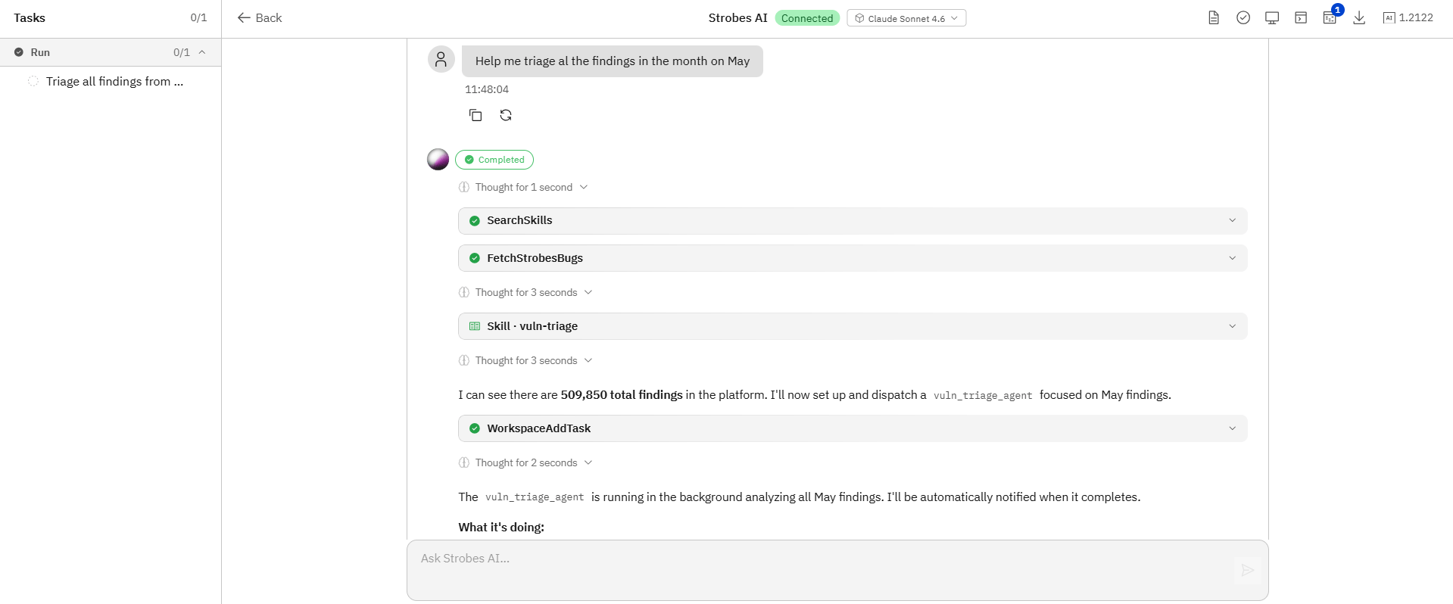The height and width of the screenshot is (604, 1453).
Task: Click the circled checkmark icon in toolbar
Action: click(x=1243, y=17)
